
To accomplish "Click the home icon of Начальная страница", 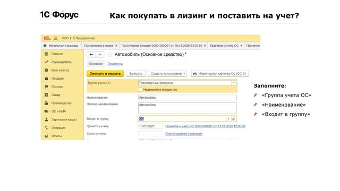I will (x=45, y=46).
